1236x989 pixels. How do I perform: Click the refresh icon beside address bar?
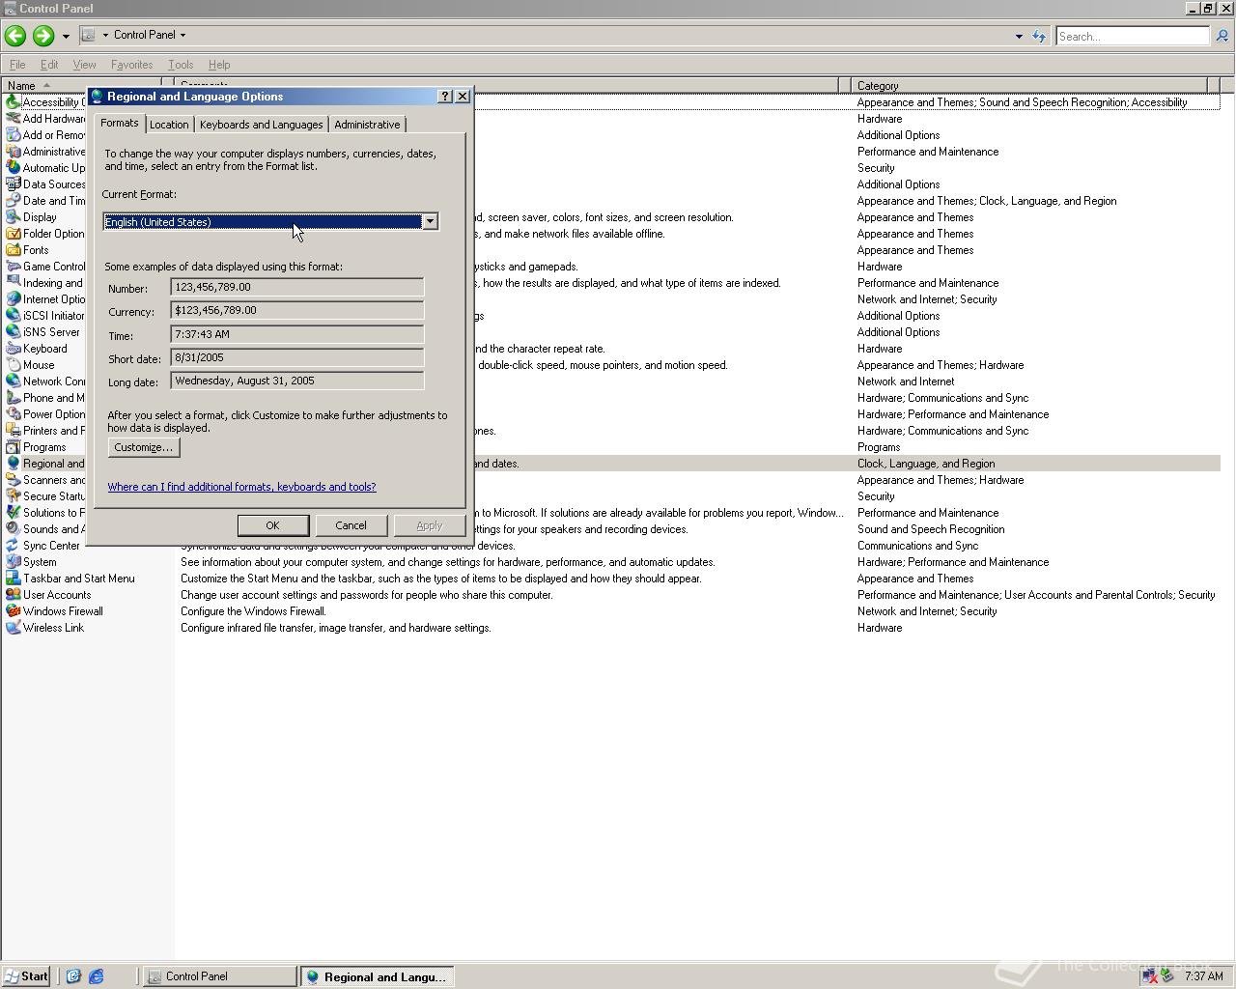[1039, 36]
